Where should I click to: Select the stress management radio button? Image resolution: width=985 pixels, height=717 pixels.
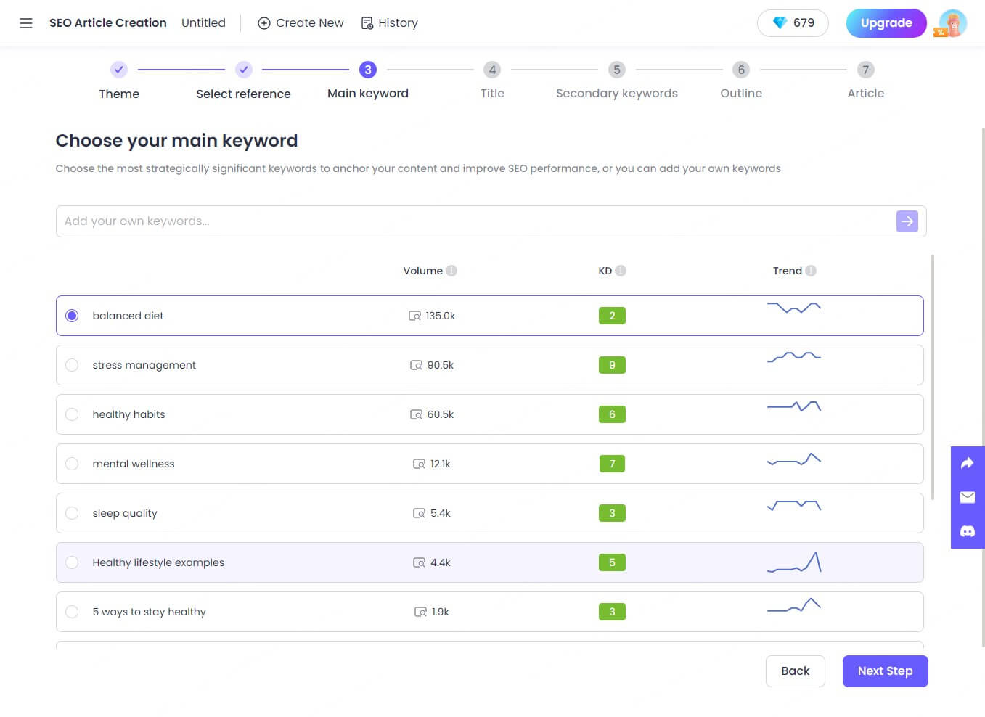pos(72,365)
